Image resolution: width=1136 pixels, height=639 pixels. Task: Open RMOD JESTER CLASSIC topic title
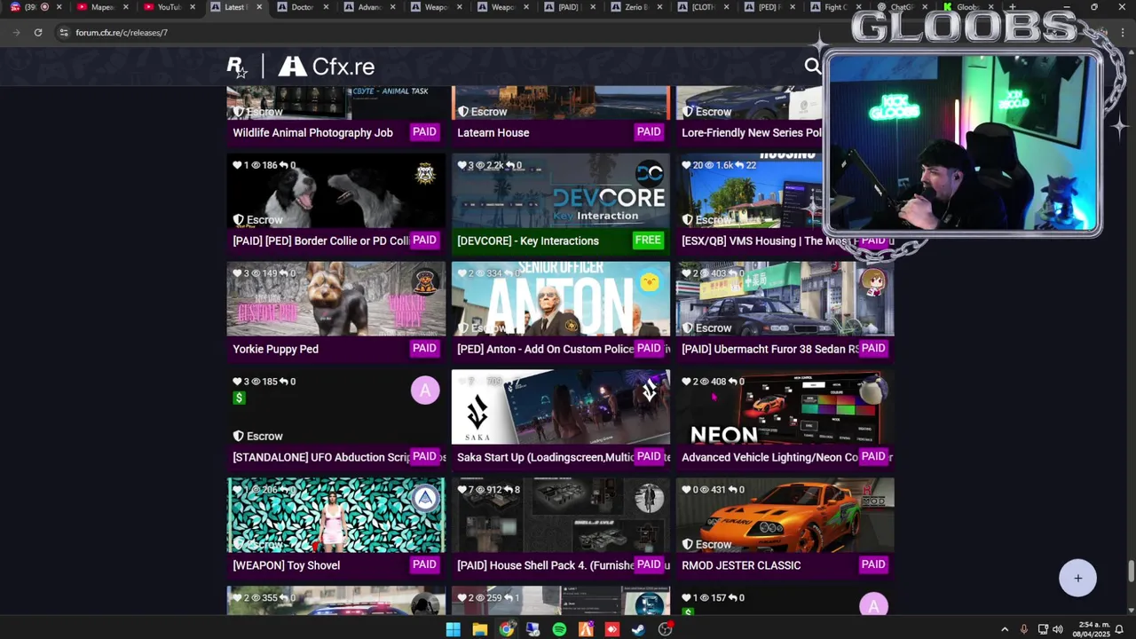point(741,565)
